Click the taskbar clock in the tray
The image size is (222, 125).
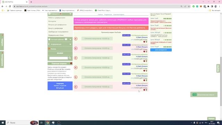coord(212,123)
